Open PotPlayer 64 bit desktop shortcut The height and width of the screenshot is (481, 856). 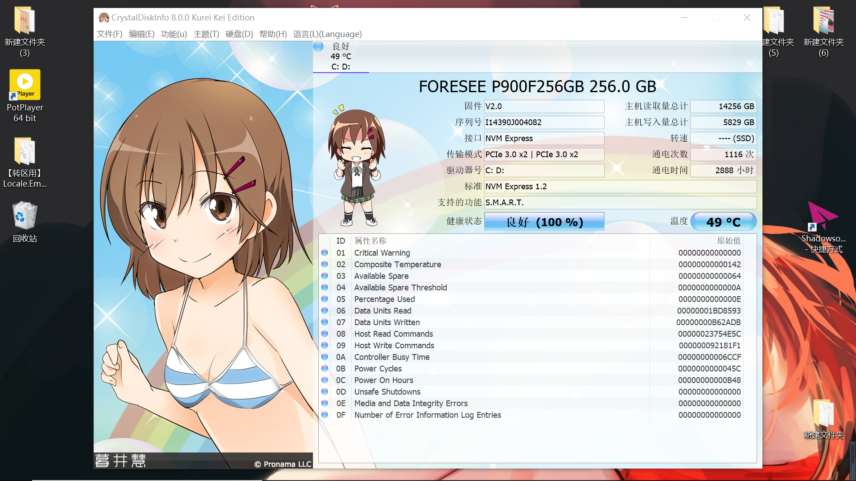click(x=25, y=96)
